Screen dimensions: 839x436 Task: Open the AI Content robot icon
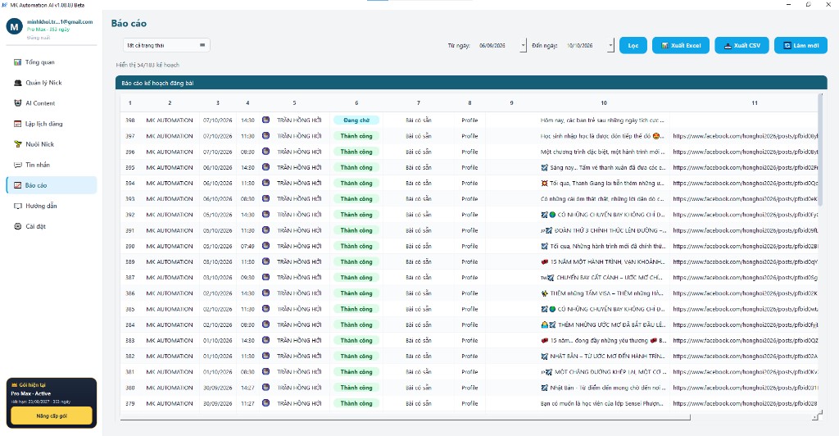coord(18,103)
